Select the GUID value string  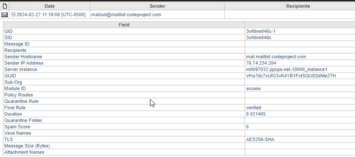click(291, 76)
